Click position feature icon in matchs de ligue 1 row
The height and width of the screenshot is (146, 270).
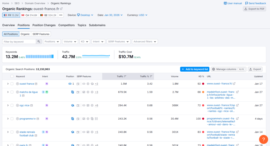coord(73,92)
